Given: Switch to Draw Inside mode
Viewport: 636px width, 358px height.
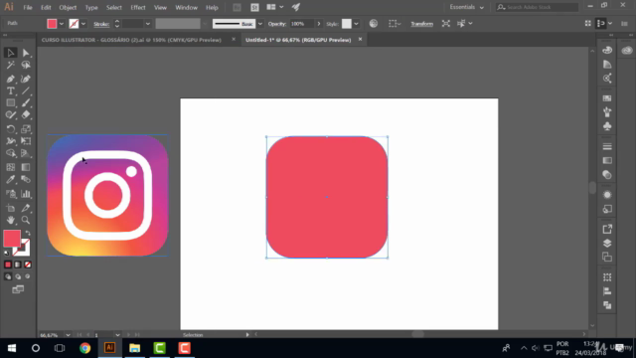Looking at the screenshot, I should [28, 276].
